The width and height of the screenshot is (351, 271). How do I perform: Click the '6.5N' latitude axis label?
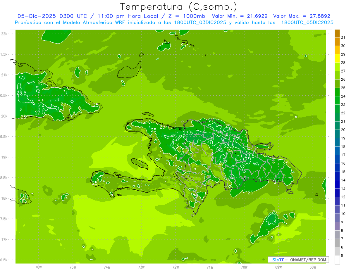click(x=4, y=260)
